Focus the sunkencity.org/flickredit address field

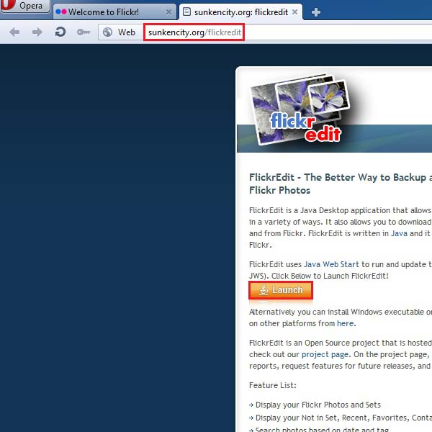(194, 32)
